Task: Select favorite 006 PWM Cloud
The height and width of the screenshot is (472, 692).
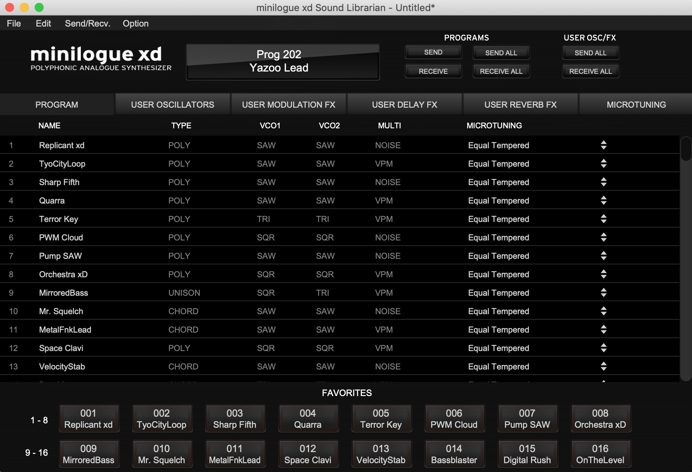Action: coord(454,419)
